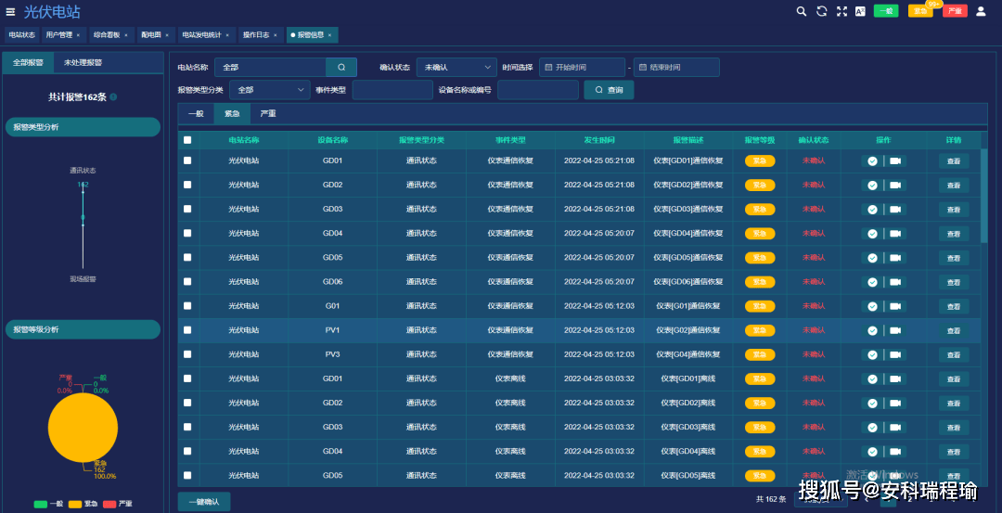Check the GD06 row checkbox
1002x513 pixels.
pyautogui.click(x=187, y=282)
